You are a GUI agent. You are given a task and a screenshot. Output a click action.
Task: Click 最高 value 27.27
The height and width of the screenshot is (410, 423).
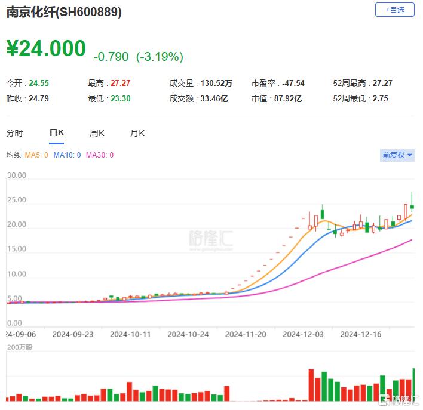point(120,83)
